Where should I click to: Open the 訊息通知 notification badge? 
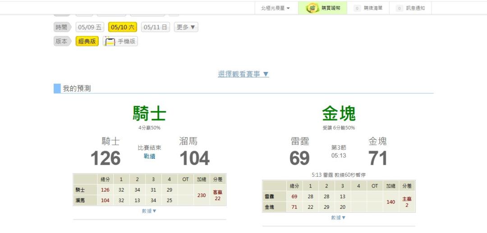[x=400, y=8]
